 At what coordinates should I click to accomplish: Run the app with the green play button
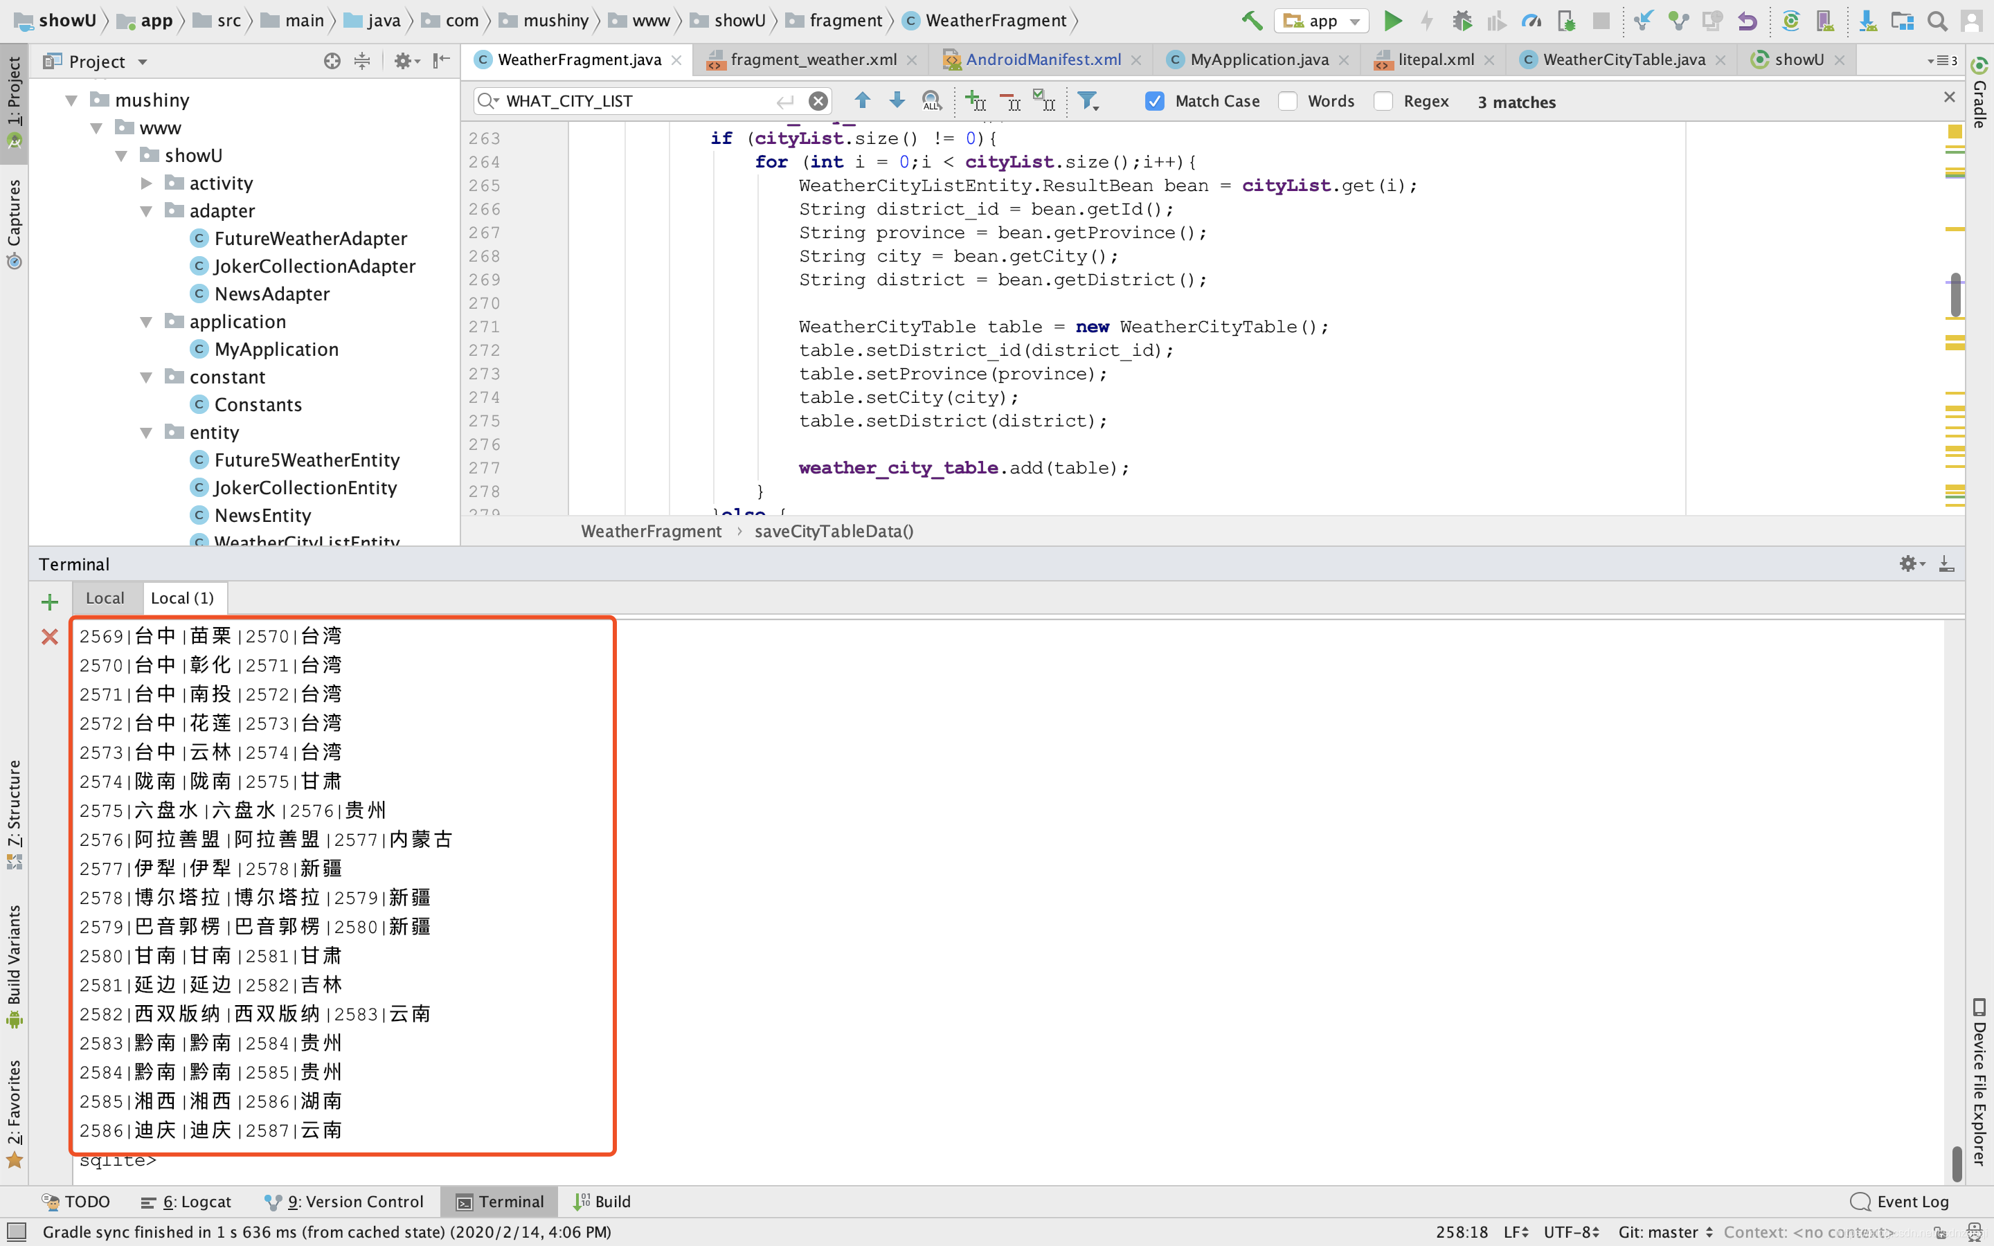[1392, 21]
